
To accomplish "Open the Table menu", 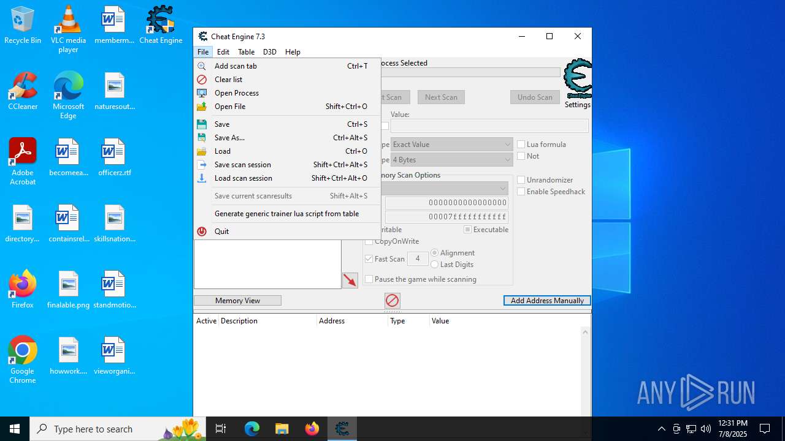I will coord(246,52).
